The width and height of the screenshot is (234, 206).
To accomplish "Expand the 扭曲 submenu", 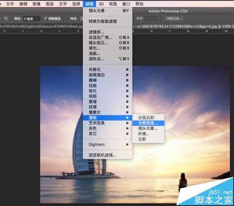I will tap(108, 86).
